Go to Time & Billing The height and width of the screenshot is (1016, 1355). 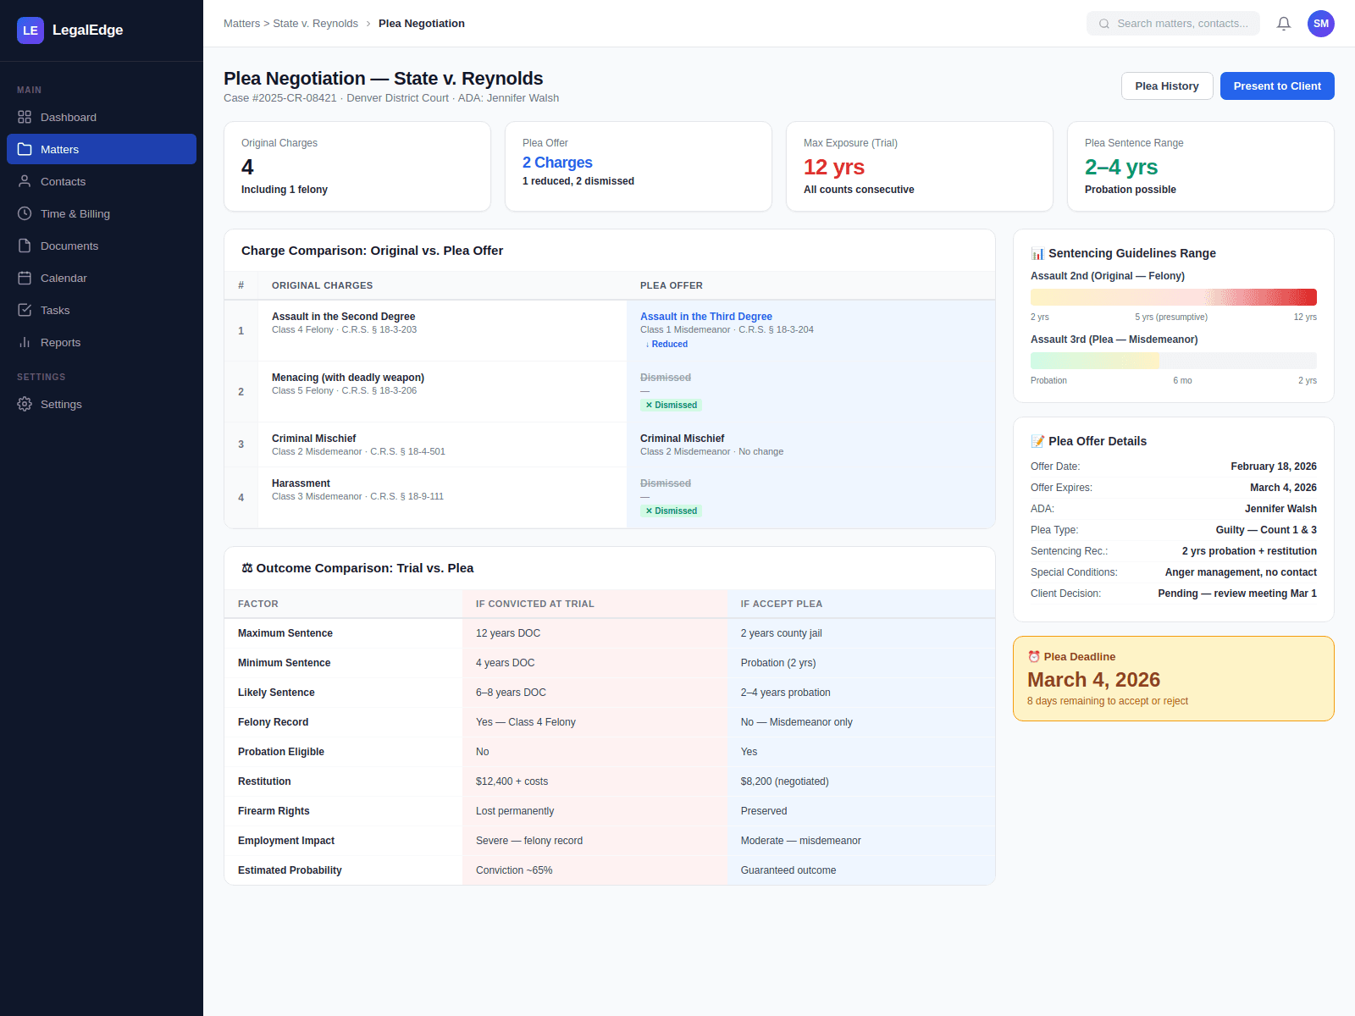(x=102, y=213)
